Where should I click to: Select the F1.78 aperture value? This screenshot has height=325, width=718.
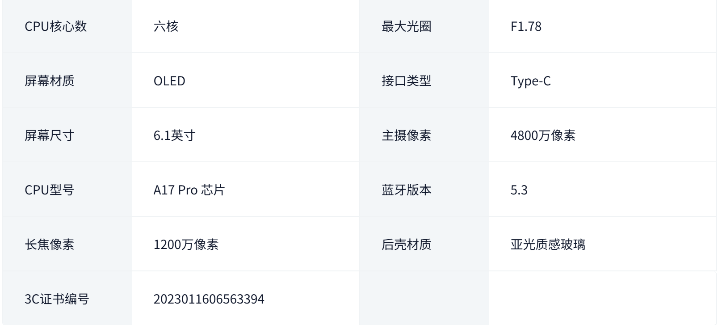pyautogui.click(x=526, y=26)
